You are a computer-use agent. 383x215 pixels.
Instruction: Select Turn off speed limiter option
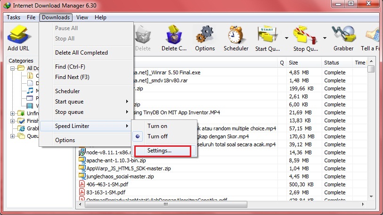(157, 136)
